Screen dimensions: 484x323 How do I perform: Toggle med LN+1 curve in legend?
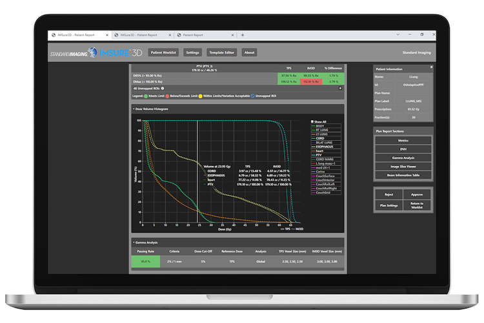pyautogui.click(x=326, y=167)
